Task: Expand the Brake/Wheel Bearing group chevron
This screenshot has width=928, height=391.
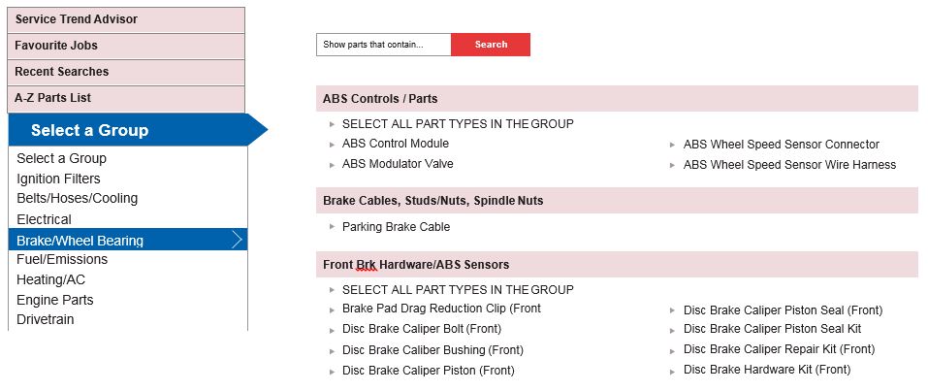Action: [237, 241]
